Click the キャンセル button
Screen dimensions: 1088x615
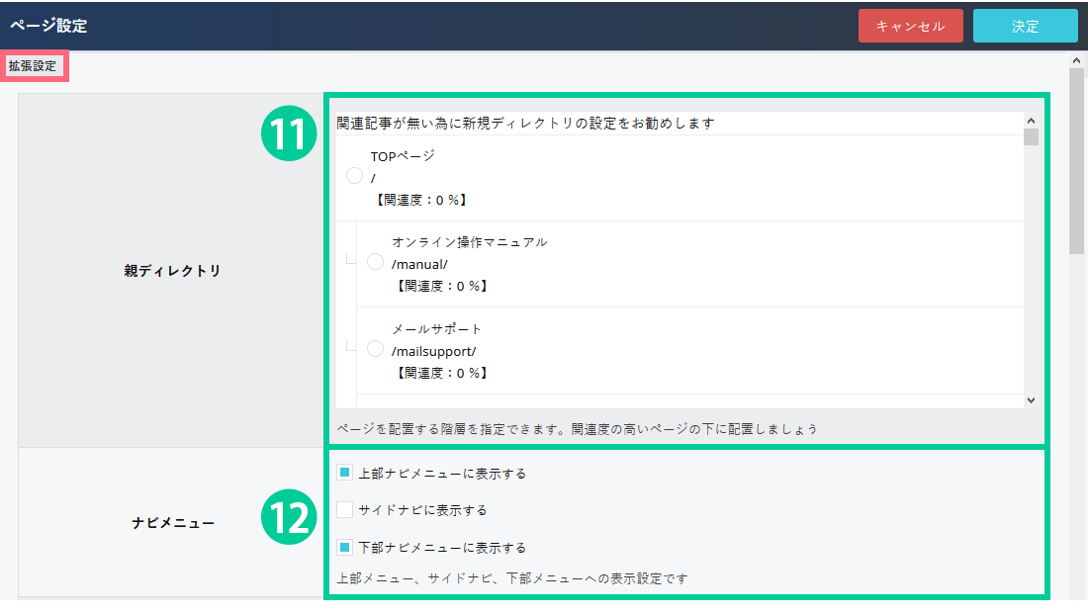point(910,26)
